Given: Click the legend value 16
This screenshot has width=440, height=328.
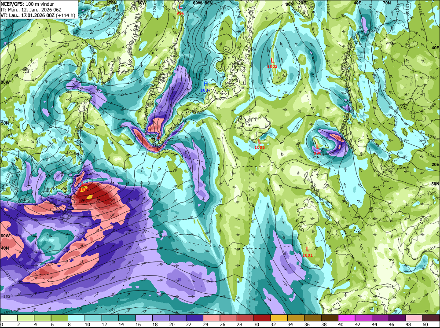Looking at the screenshot, I should pyautogui.click(x=138, y=324).
